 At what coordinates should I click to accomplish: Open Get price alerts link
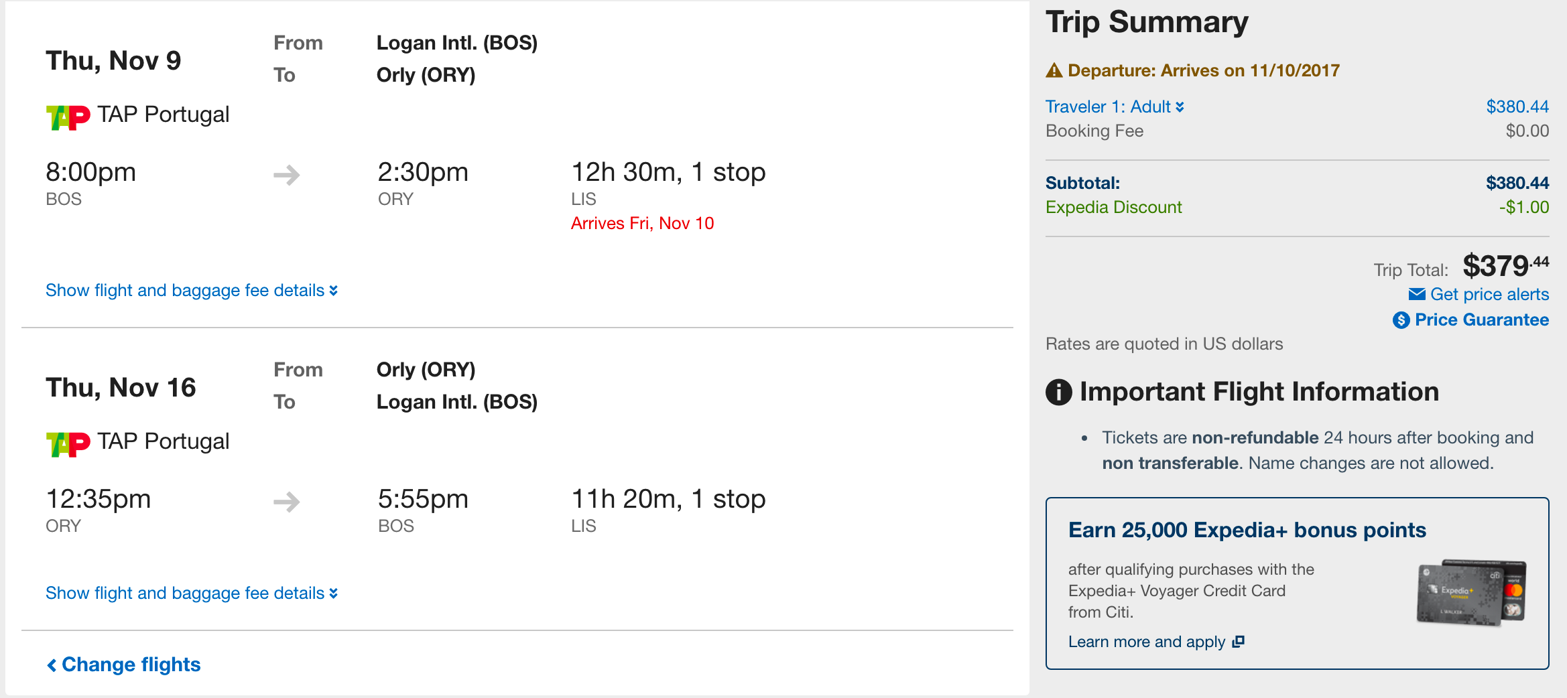(x=1489, y=294)
